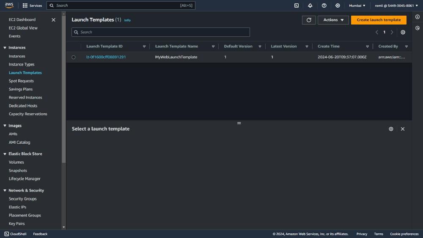This screenshot has height=238, width=423.
Task: Sort by Launch Template Name column
Action: (213, 47)
